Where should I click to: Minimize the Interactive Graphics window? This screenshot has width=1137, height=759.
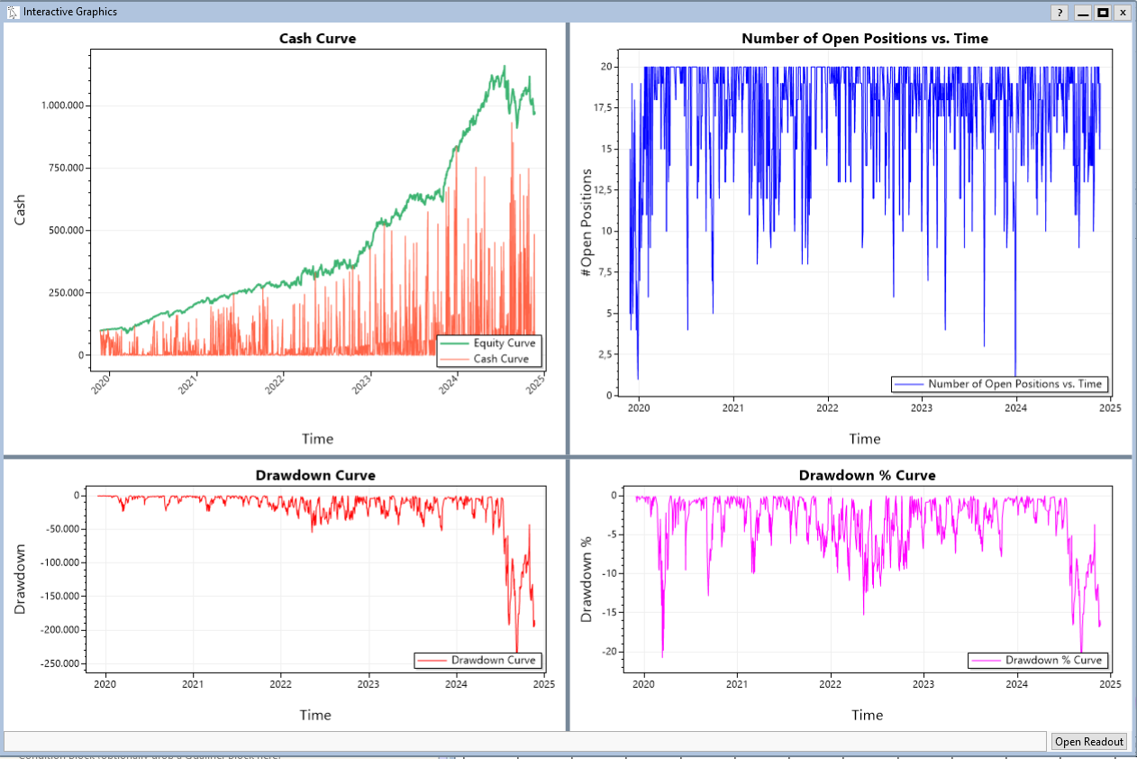[x=1083, y=13]
